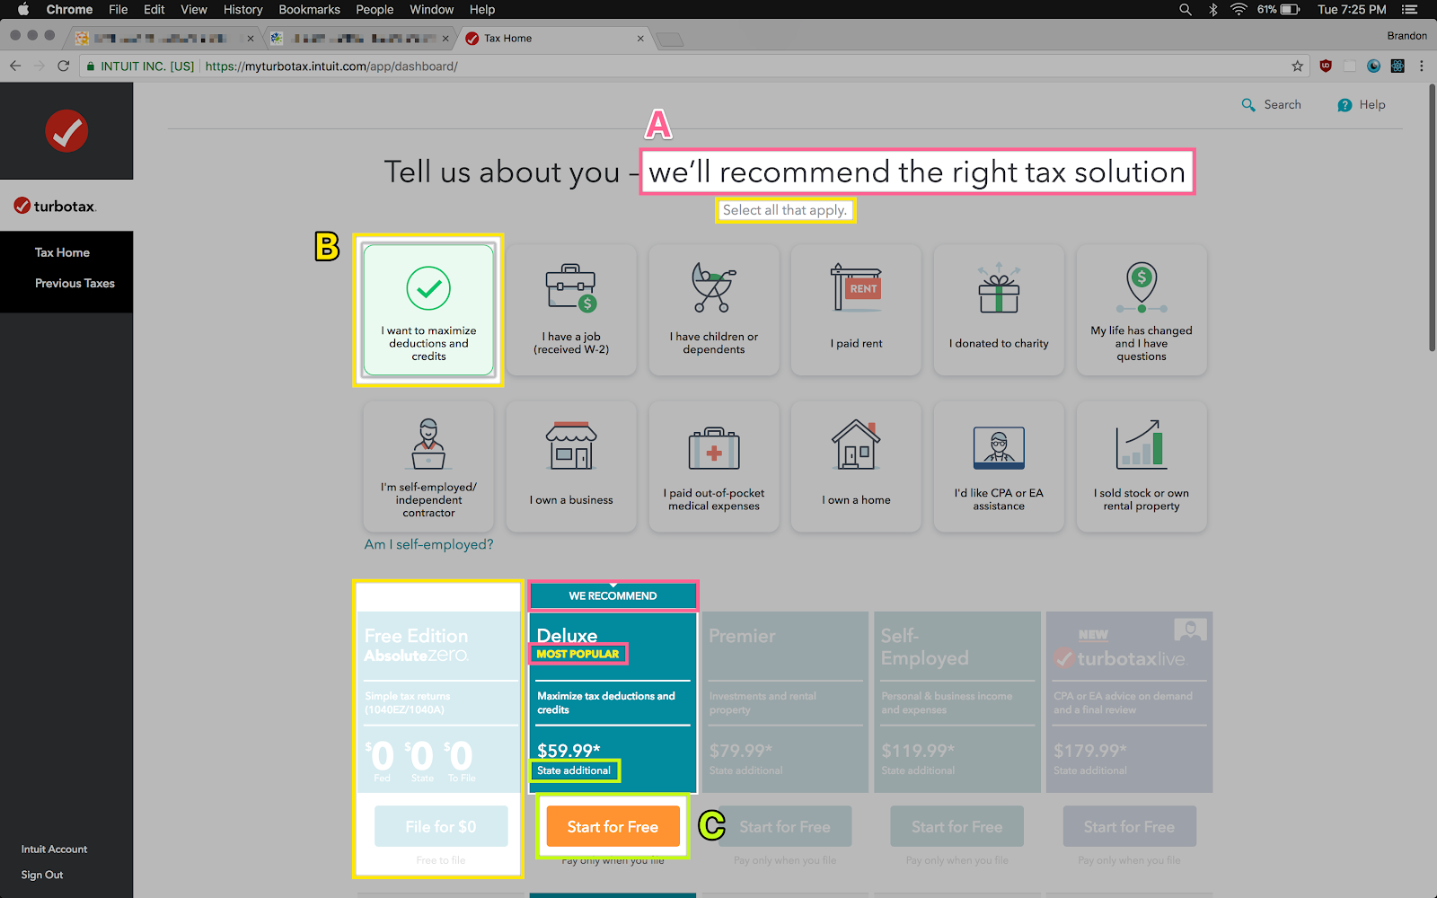1437x898 pixels.
Task: Go to Tax Home in the sidebar
Action: 62,252
